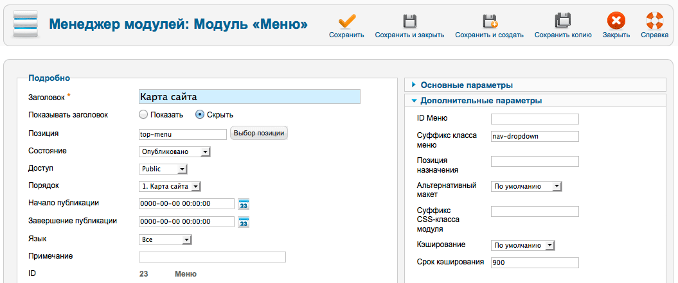Expand the Основные параметры panel
678x283 pixels.
coord(467,85)
